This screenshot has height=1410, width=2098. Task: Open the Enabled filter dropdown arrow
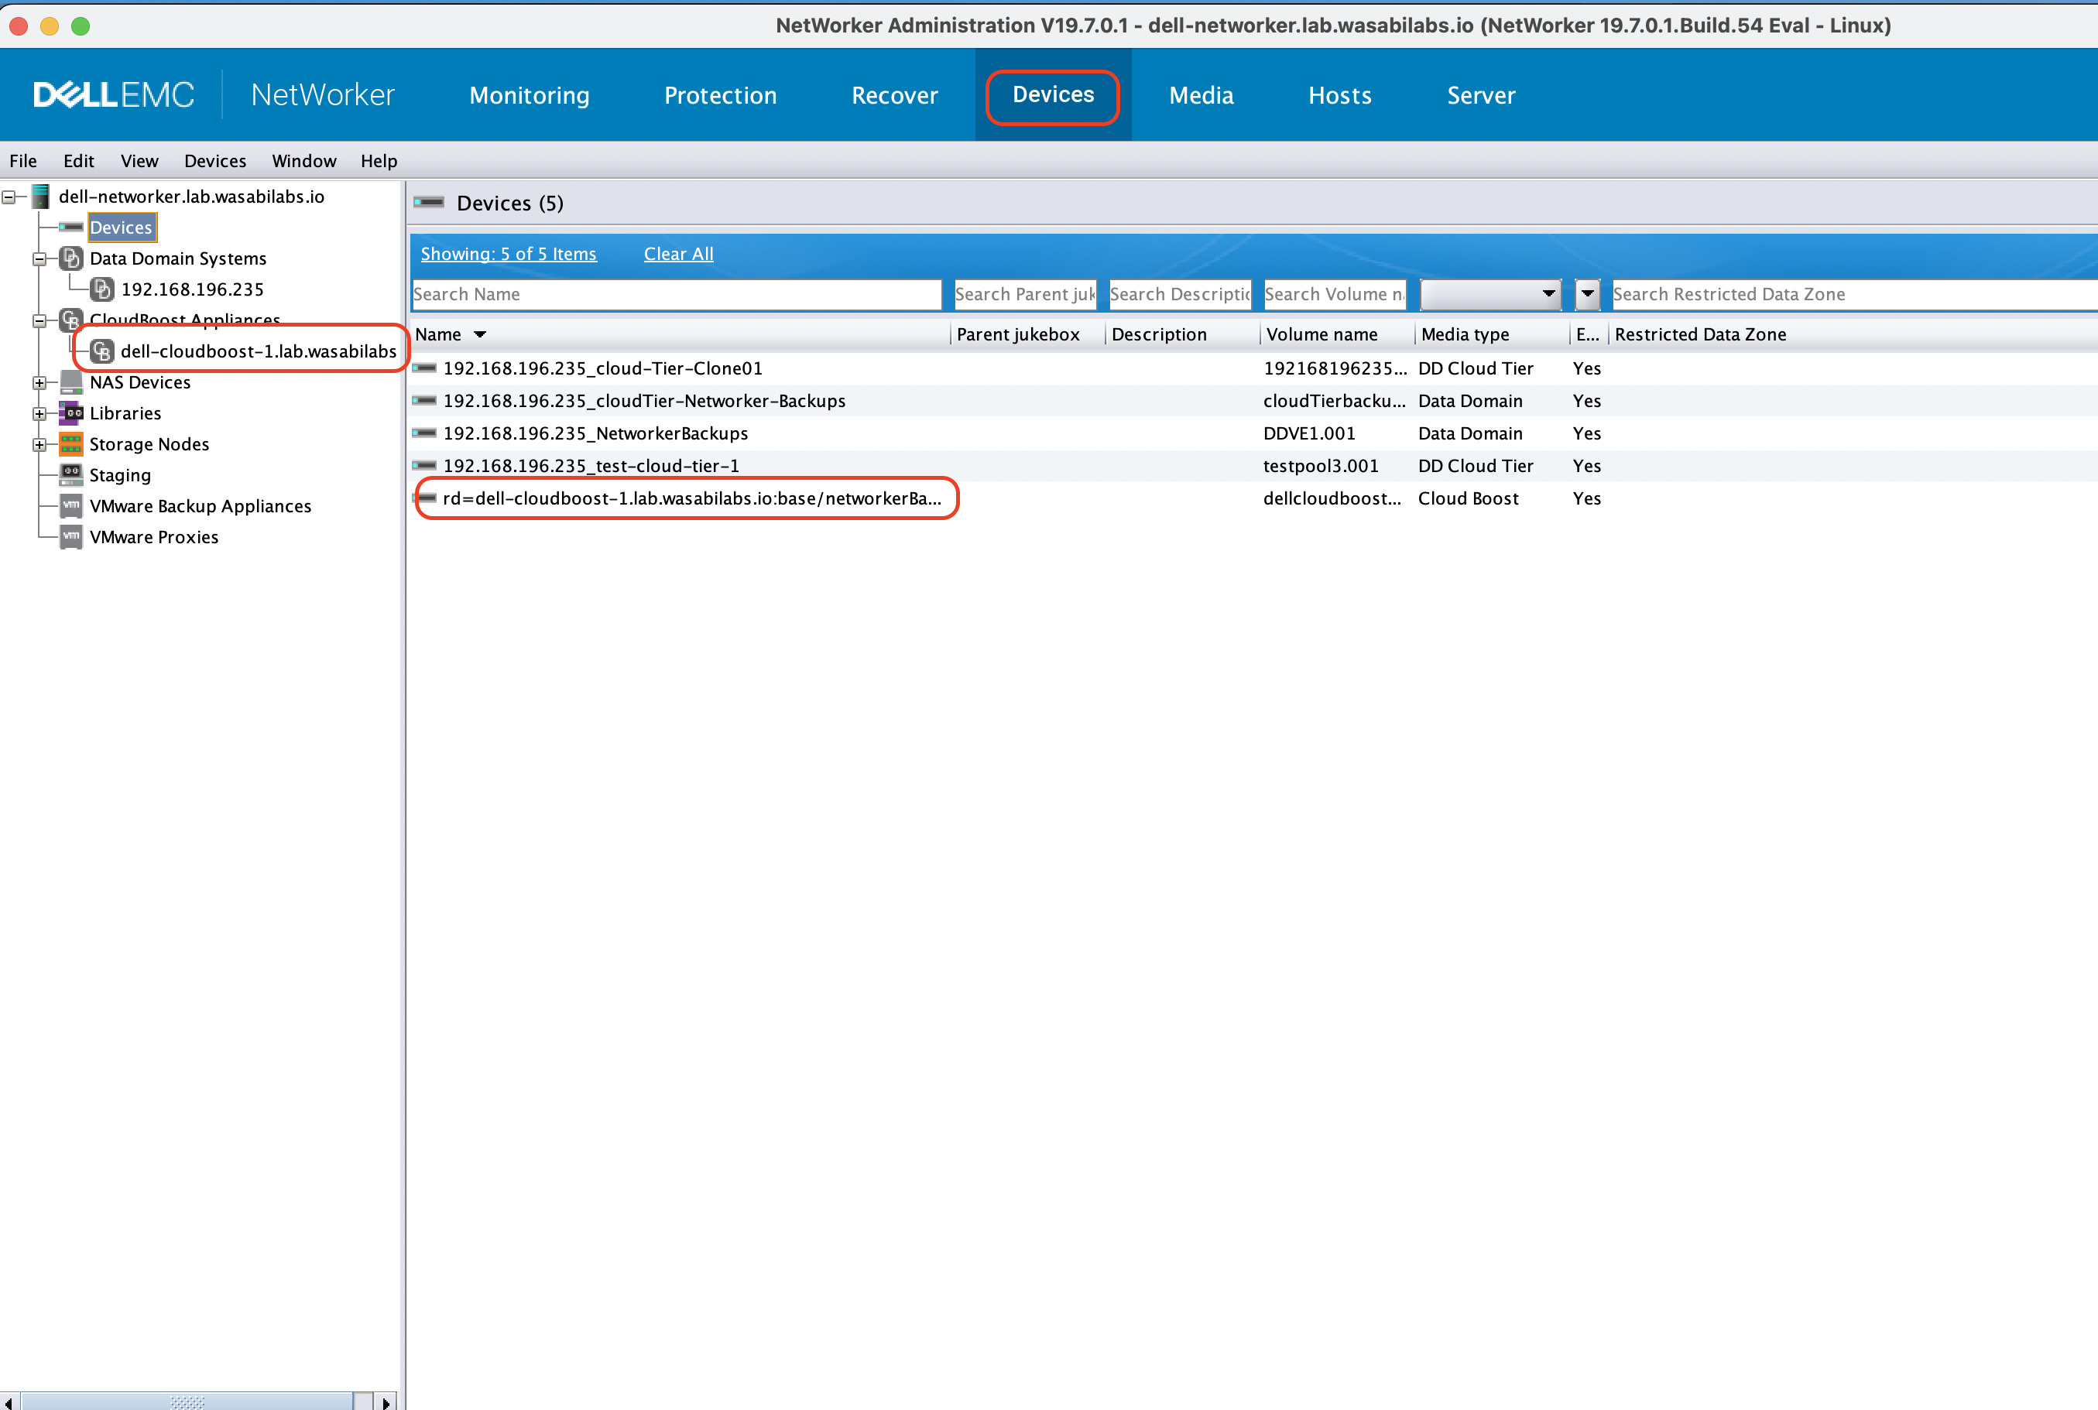(x=1588, y=294)
